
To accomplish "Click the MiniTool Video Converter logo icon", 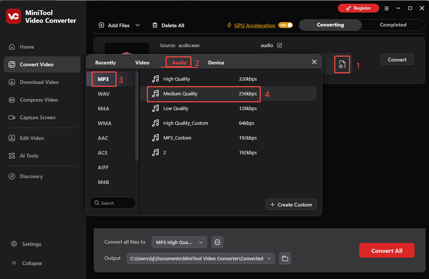I will tap(13, 17).
